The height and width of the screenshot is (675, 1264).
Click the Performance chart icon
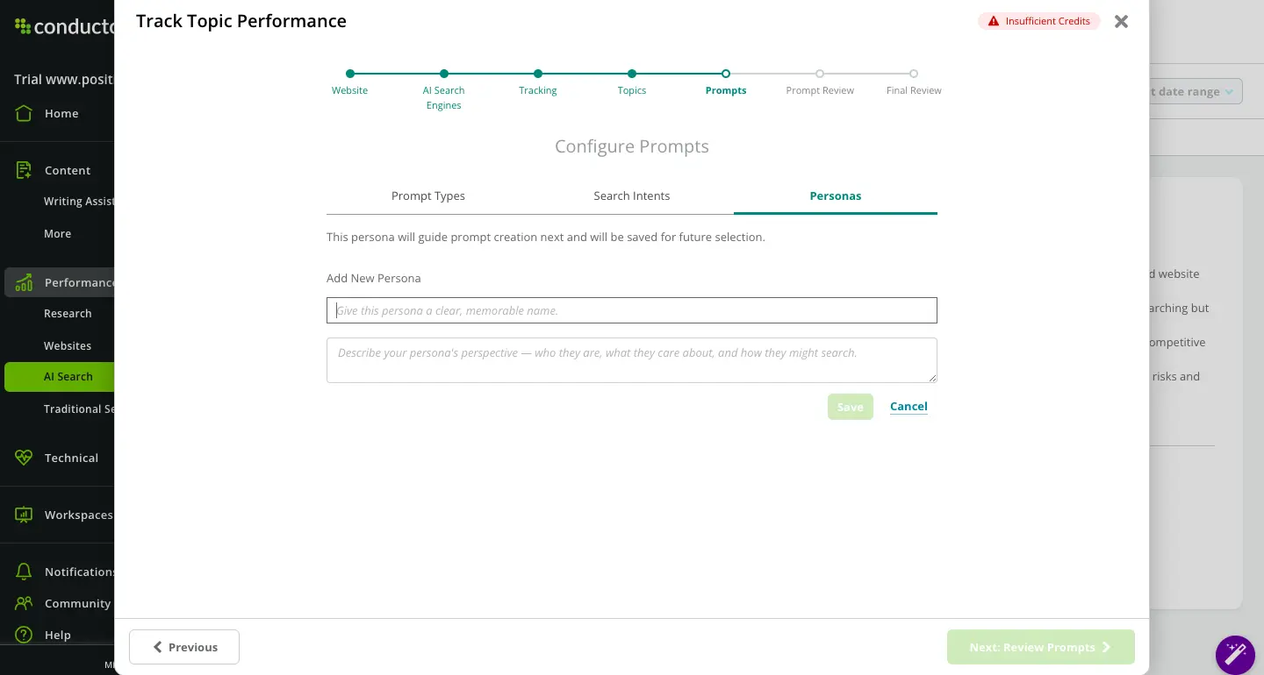(x=24, y=282)
